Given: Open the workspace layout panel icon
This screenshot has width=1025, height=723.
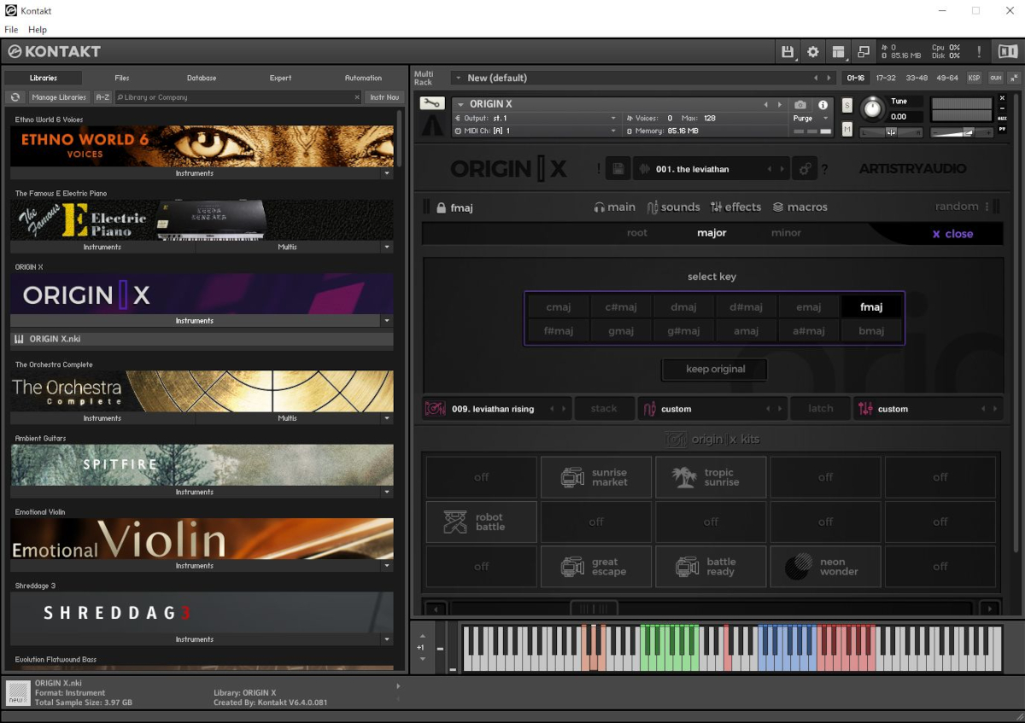Looking at the screenshot, I should [x=839, y=52].
